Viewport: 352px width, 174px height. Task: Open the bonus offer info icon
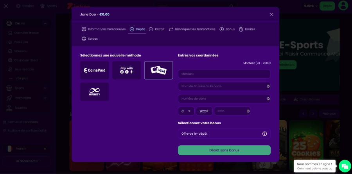[x=264, y=134]
